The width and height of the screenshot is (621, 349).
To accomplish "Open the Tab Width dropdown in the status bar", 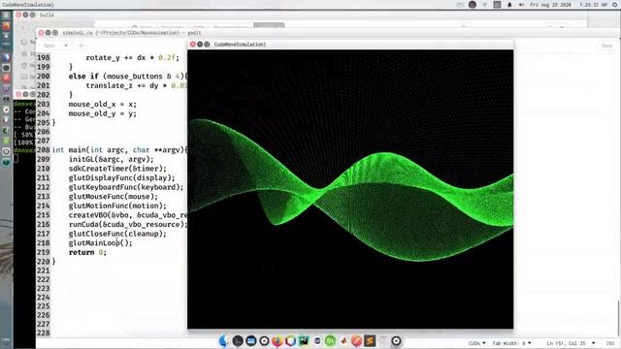I will (511, 343).
